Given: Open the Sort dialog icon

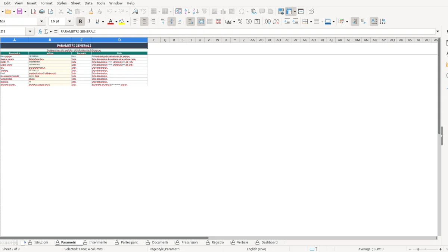Looking at the screenshot, I should 178,12.
